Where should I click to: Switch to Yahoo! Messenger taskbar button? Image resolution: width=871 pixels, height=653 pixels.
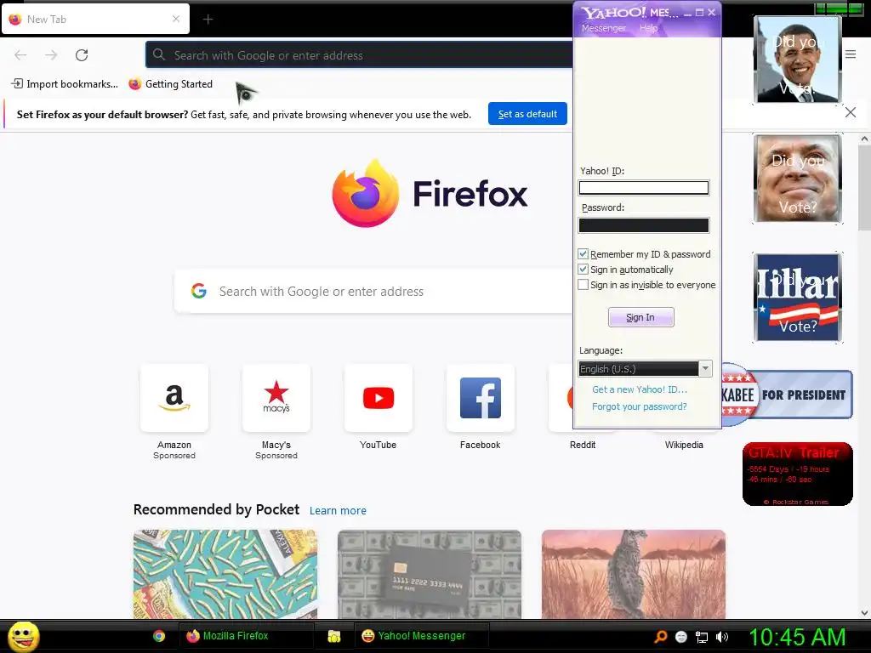(421, 636)
